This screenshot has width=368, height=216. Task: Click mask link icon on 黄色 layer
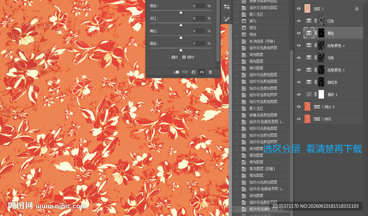click(316, 33)
